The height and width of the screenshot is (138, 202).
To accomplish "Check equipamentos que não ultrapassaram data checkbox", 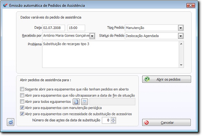I will coord(22,95).
